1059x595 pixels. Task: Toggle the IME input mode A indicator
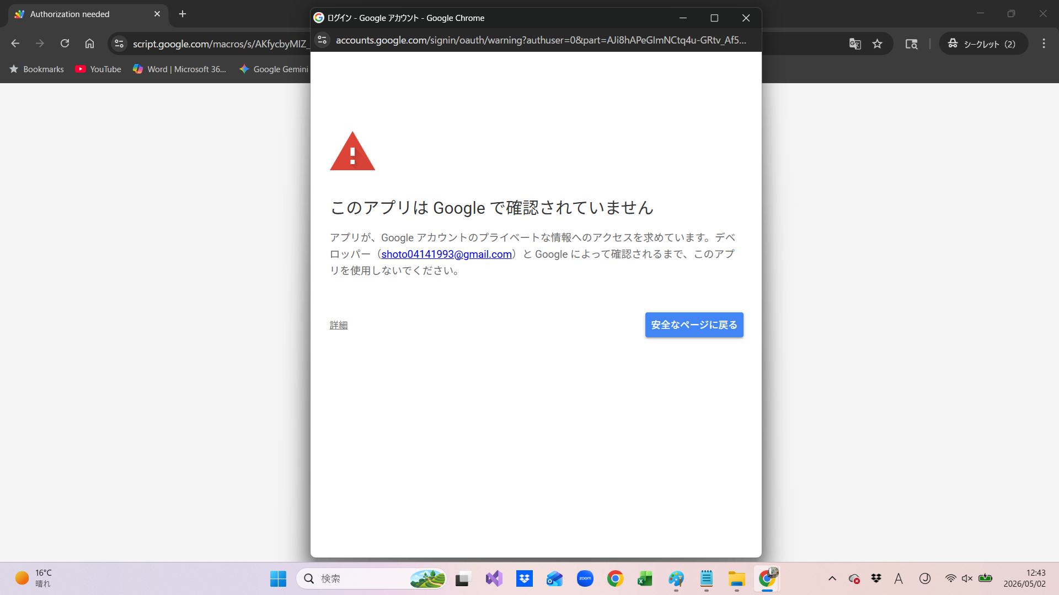tap(898, 578)
